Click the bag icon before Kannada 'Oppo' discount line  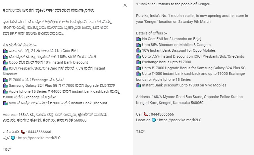[x=5, y=62]
